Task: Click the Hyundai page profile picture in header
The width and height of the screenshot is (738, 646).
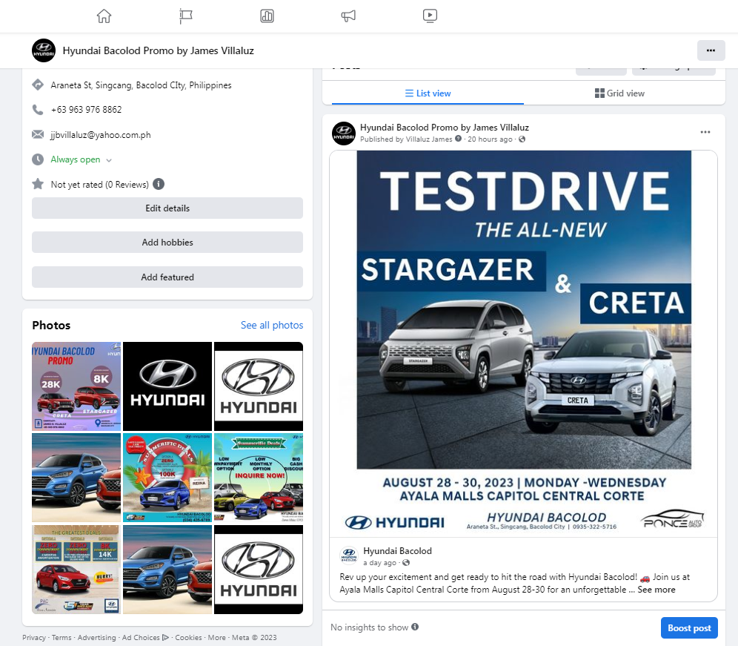Action: click(44, 50)
